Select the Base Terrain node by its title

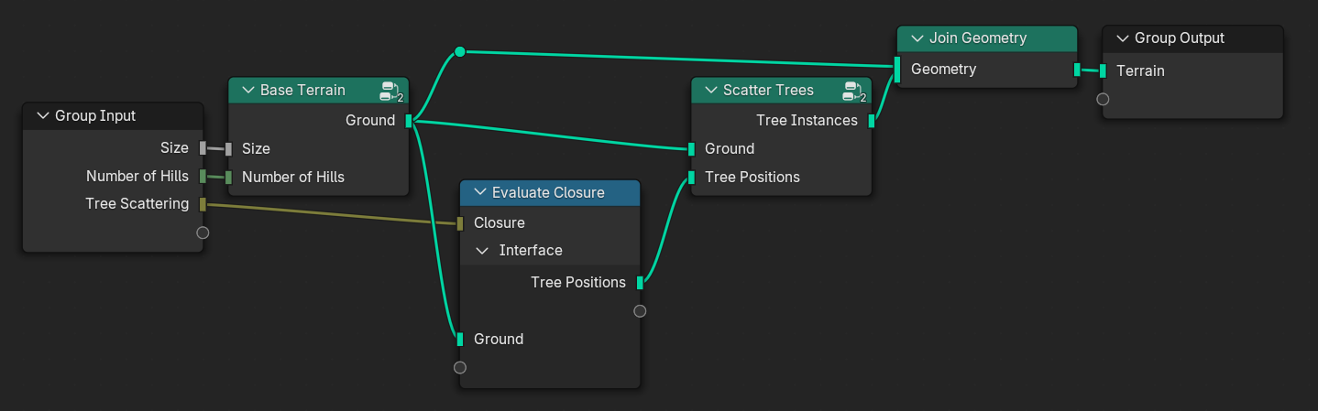[302, 91]
